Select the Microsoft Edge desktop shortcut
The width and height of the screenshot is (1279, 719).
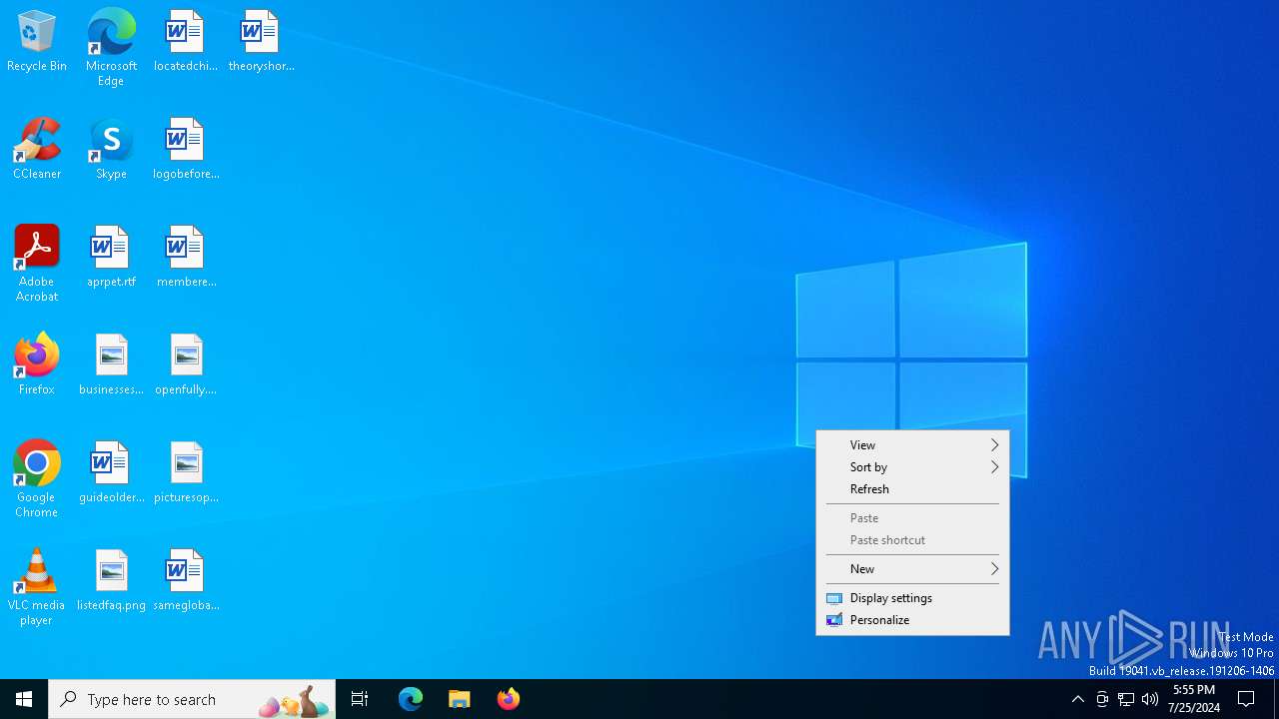point(111,48)
